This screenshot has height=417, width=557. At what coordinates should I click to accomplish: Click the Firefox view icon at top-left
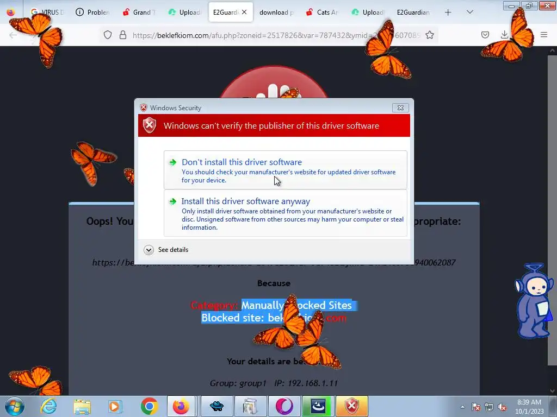(11, 12)
